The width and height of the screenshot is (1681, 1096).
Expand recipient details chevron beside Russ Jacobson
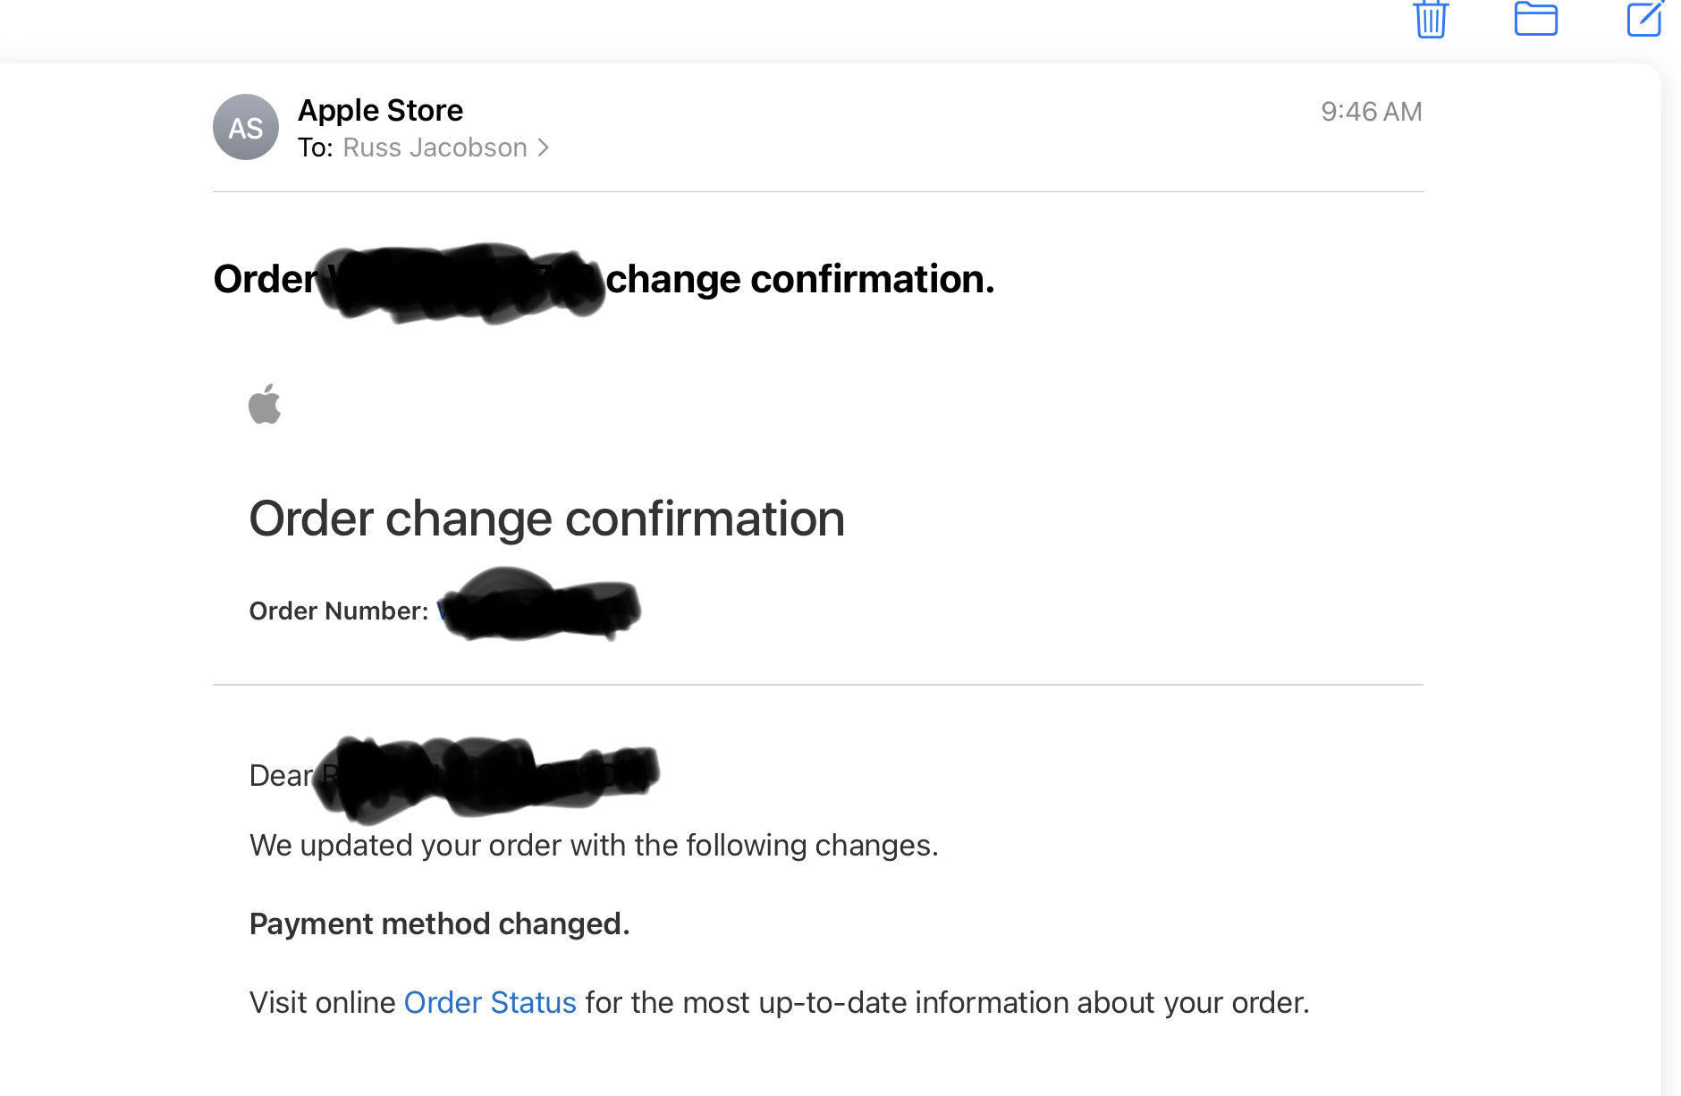pos(543,148)
